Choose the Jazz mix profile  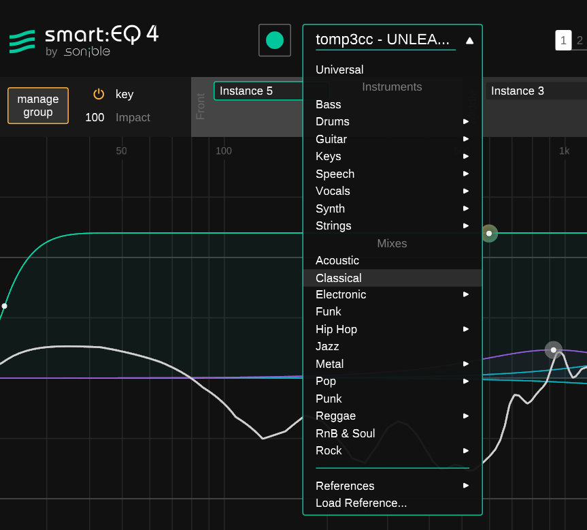(327, 346)
